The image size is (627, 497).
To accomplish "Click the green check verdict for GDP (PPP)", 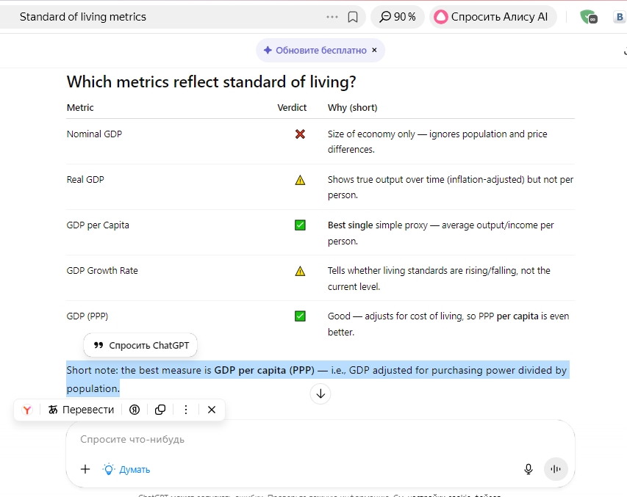I will point(300,316).
